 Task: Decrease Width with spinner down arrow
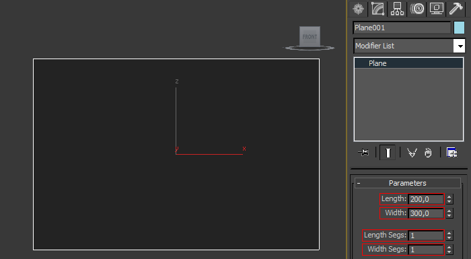[449, 216]
